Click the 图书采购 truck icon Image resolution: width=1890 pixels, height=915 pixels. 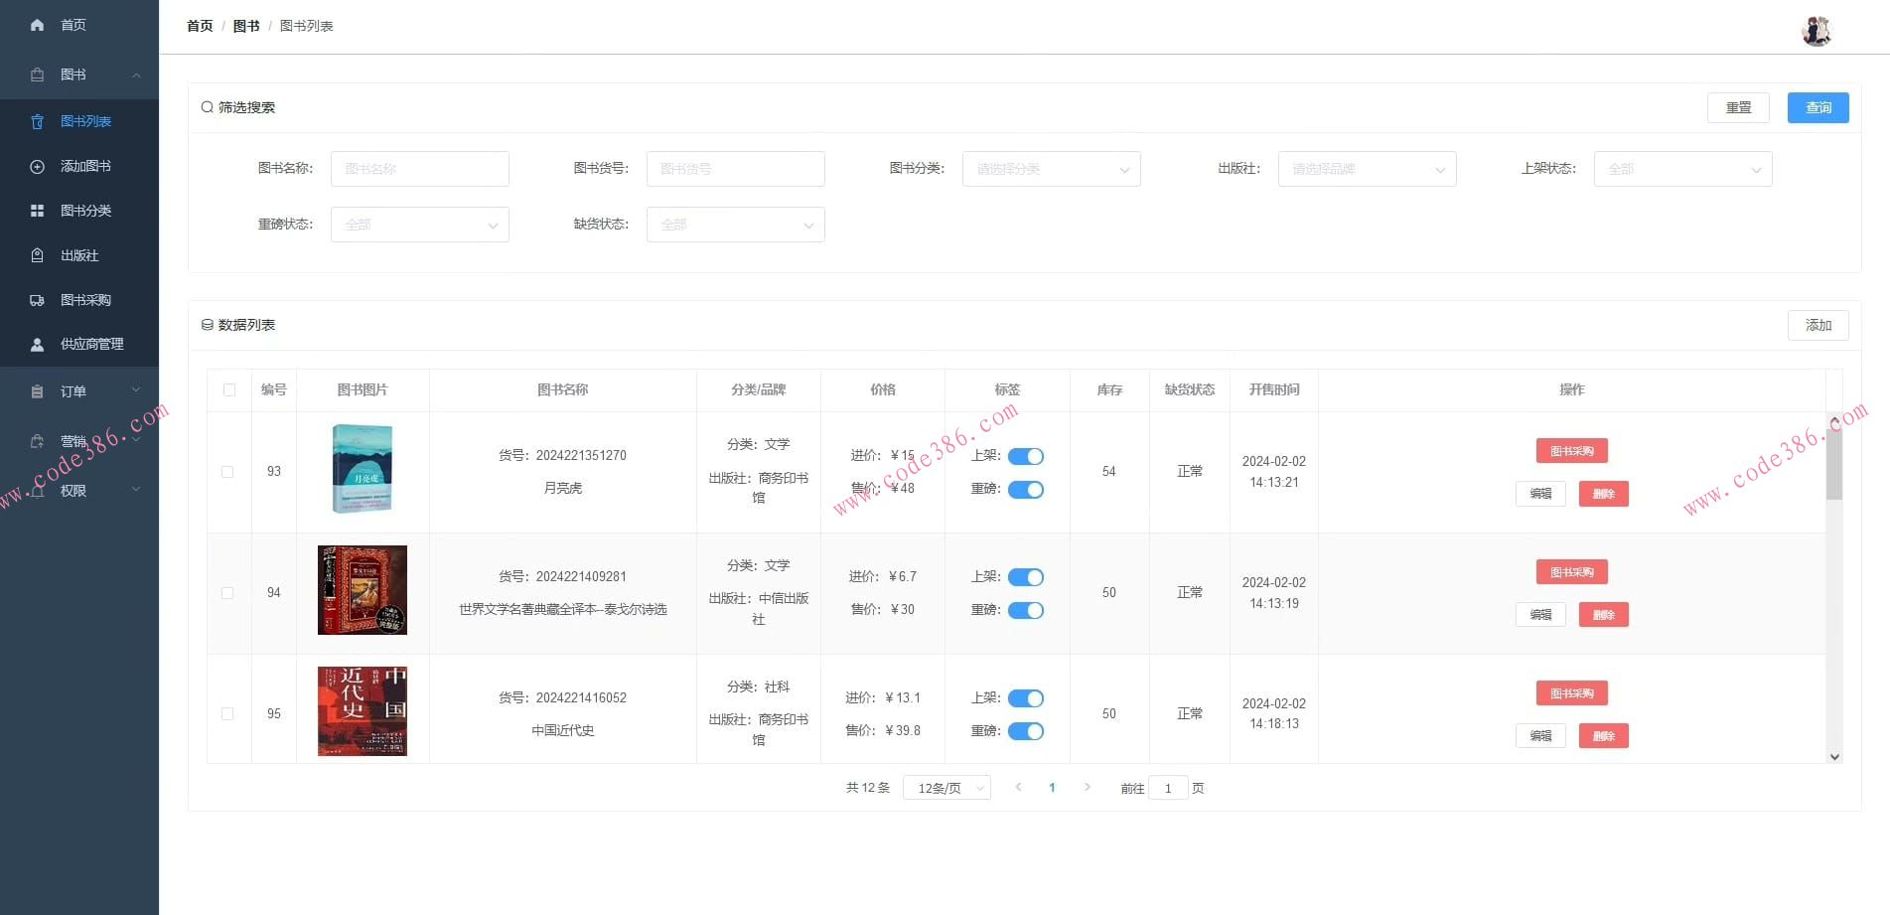pos(38,300)
